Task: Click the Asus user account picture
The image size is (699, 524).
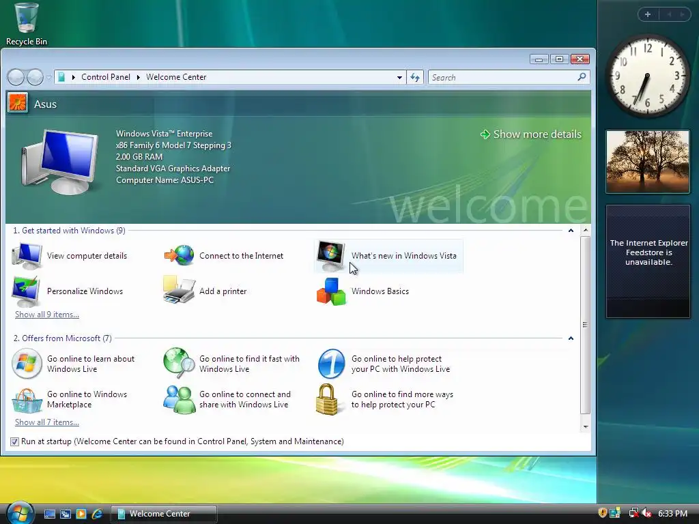Action: point(18,103)
